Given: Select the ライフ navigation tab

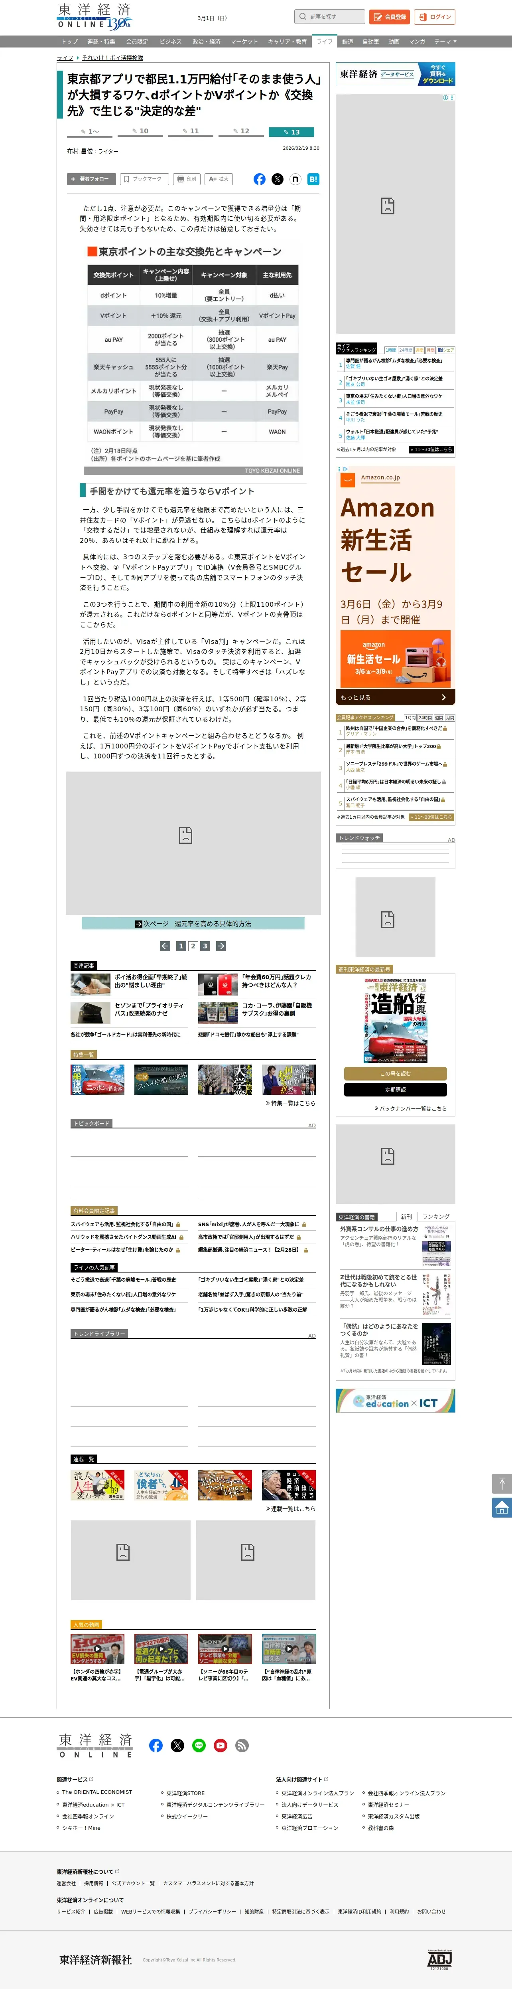Looking at the screenshot, I should 325,42.
